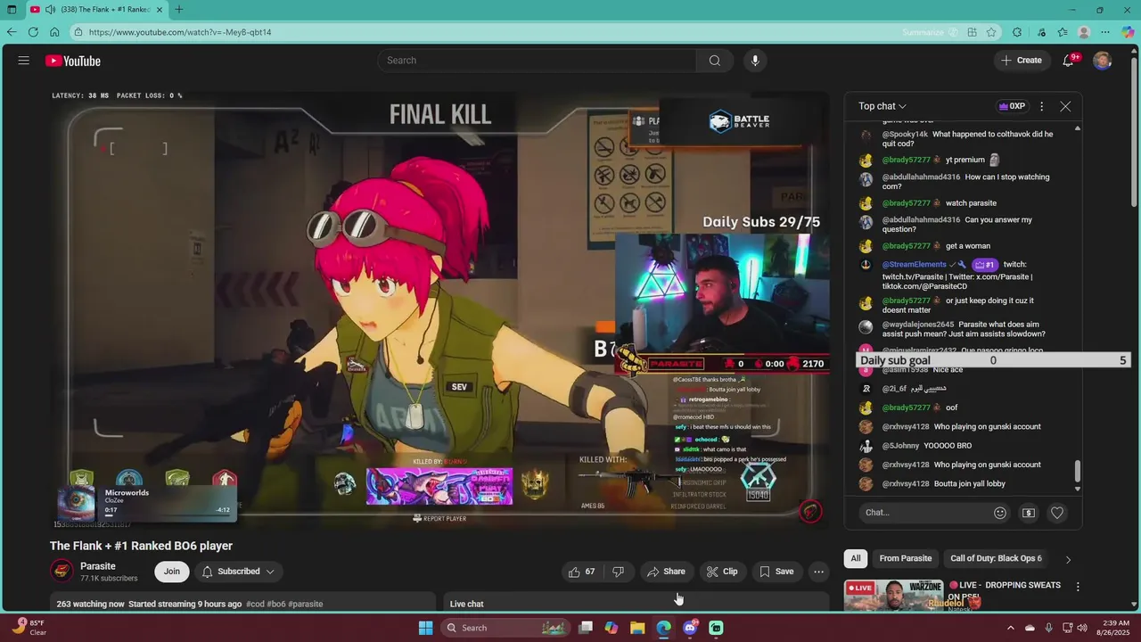The width and height of the screenshot is (1141, 642).
Task: Click the video player area
Action: pyautogui.click(x=440, y=309)
